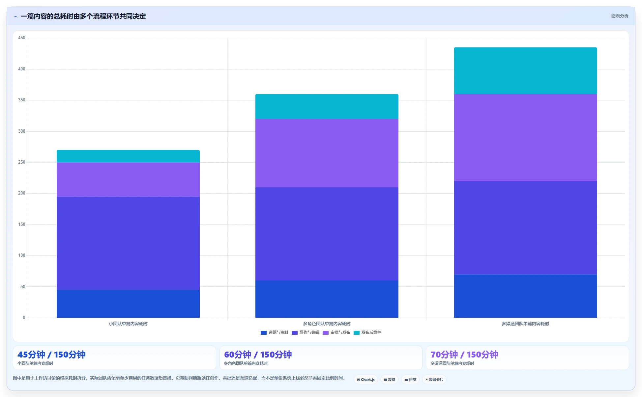Click the small icon before the card title
Viewport: 642px width, 397px height.
tap(15, 16)
